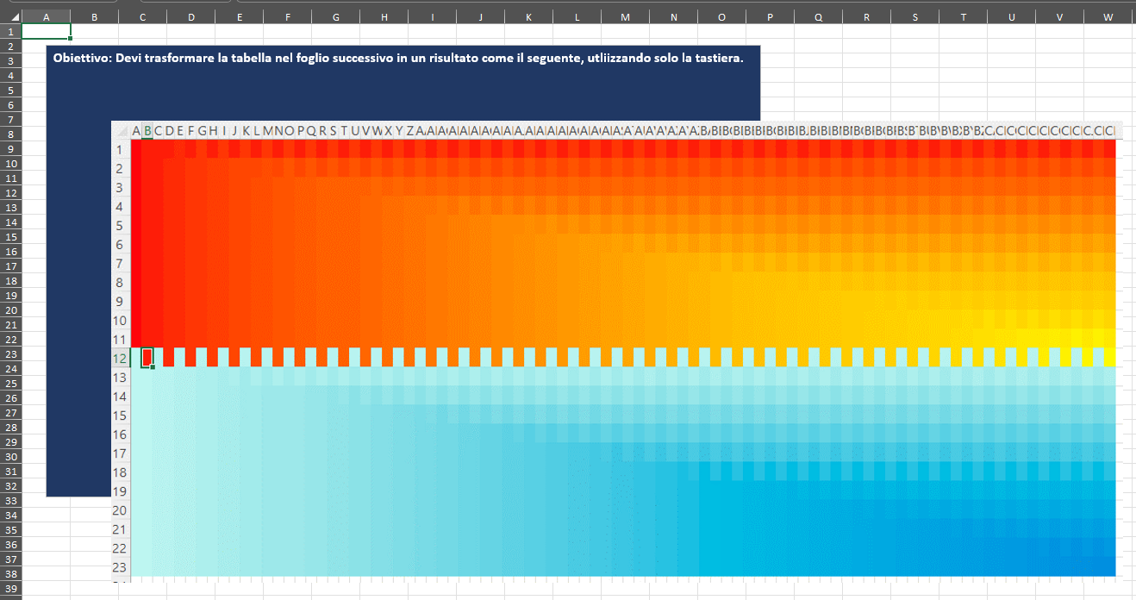Select worksheet row header 20 at left edge

pyautogui.click(x=10, y=309)
